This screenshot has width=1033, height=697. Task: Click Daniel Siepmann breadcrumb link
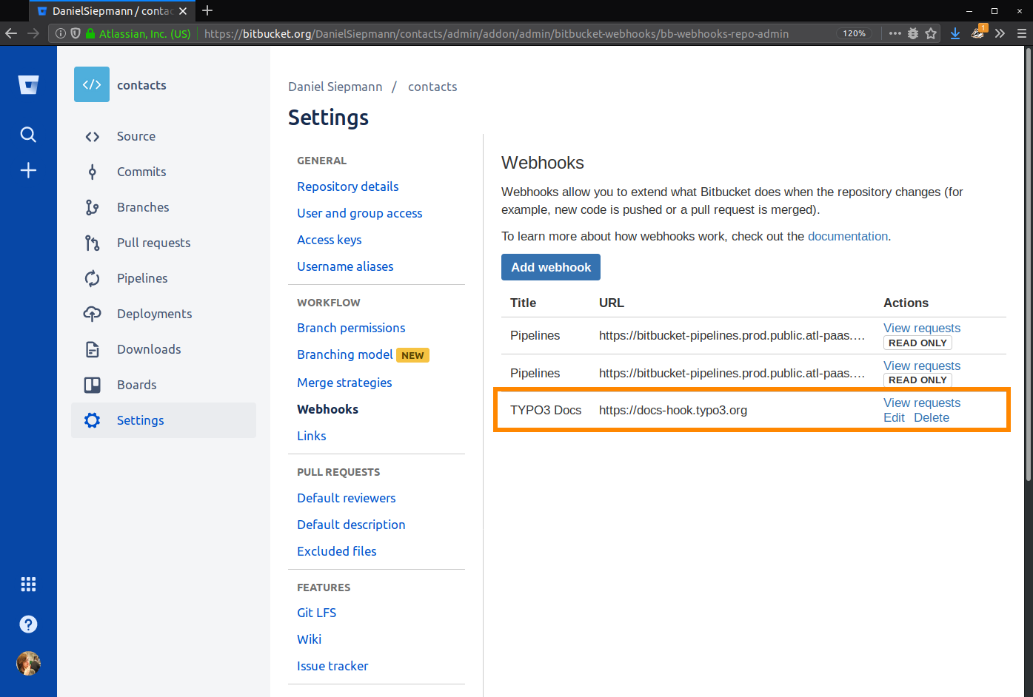tap(335, 87)
